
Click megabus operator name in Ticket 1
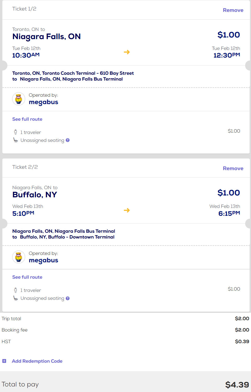click(43, 102)
